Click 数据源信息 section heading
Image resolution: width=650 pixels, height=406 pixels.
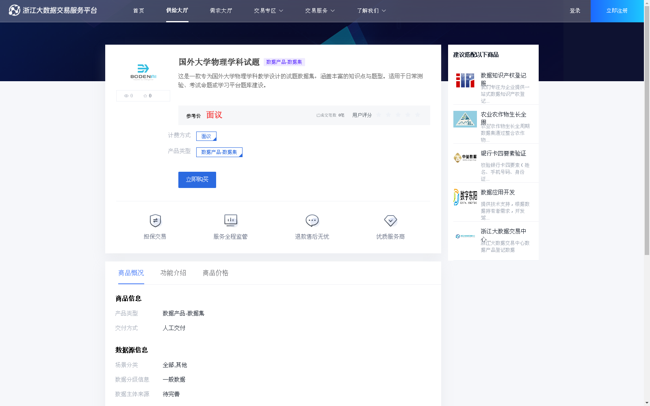(x=132, y=350)
